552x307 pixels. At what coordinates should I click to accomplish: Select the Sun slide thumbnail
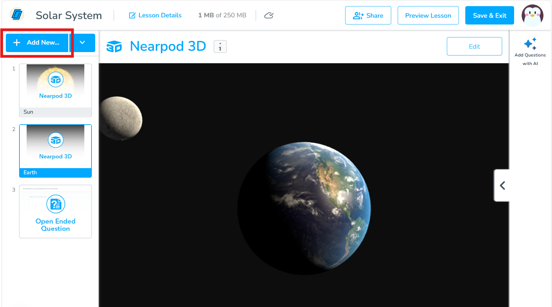(55, 90)
